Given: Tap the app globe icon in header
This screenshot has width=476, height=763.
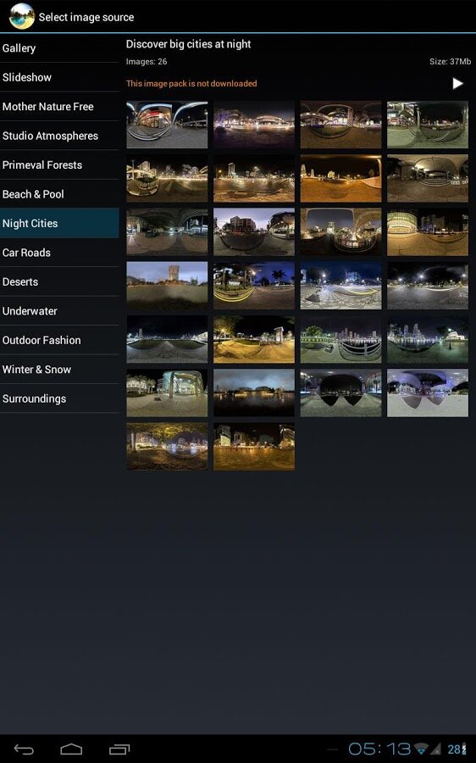Looking at the screenshot, I should pos(22,16).
